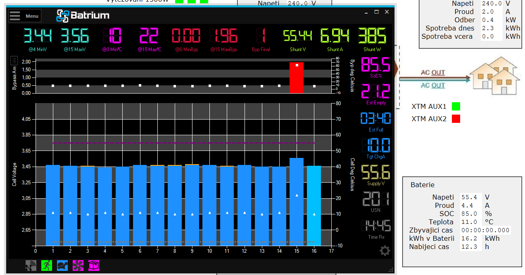Click the Batrium logo
The image size is (525, 275).
point(83,16)
